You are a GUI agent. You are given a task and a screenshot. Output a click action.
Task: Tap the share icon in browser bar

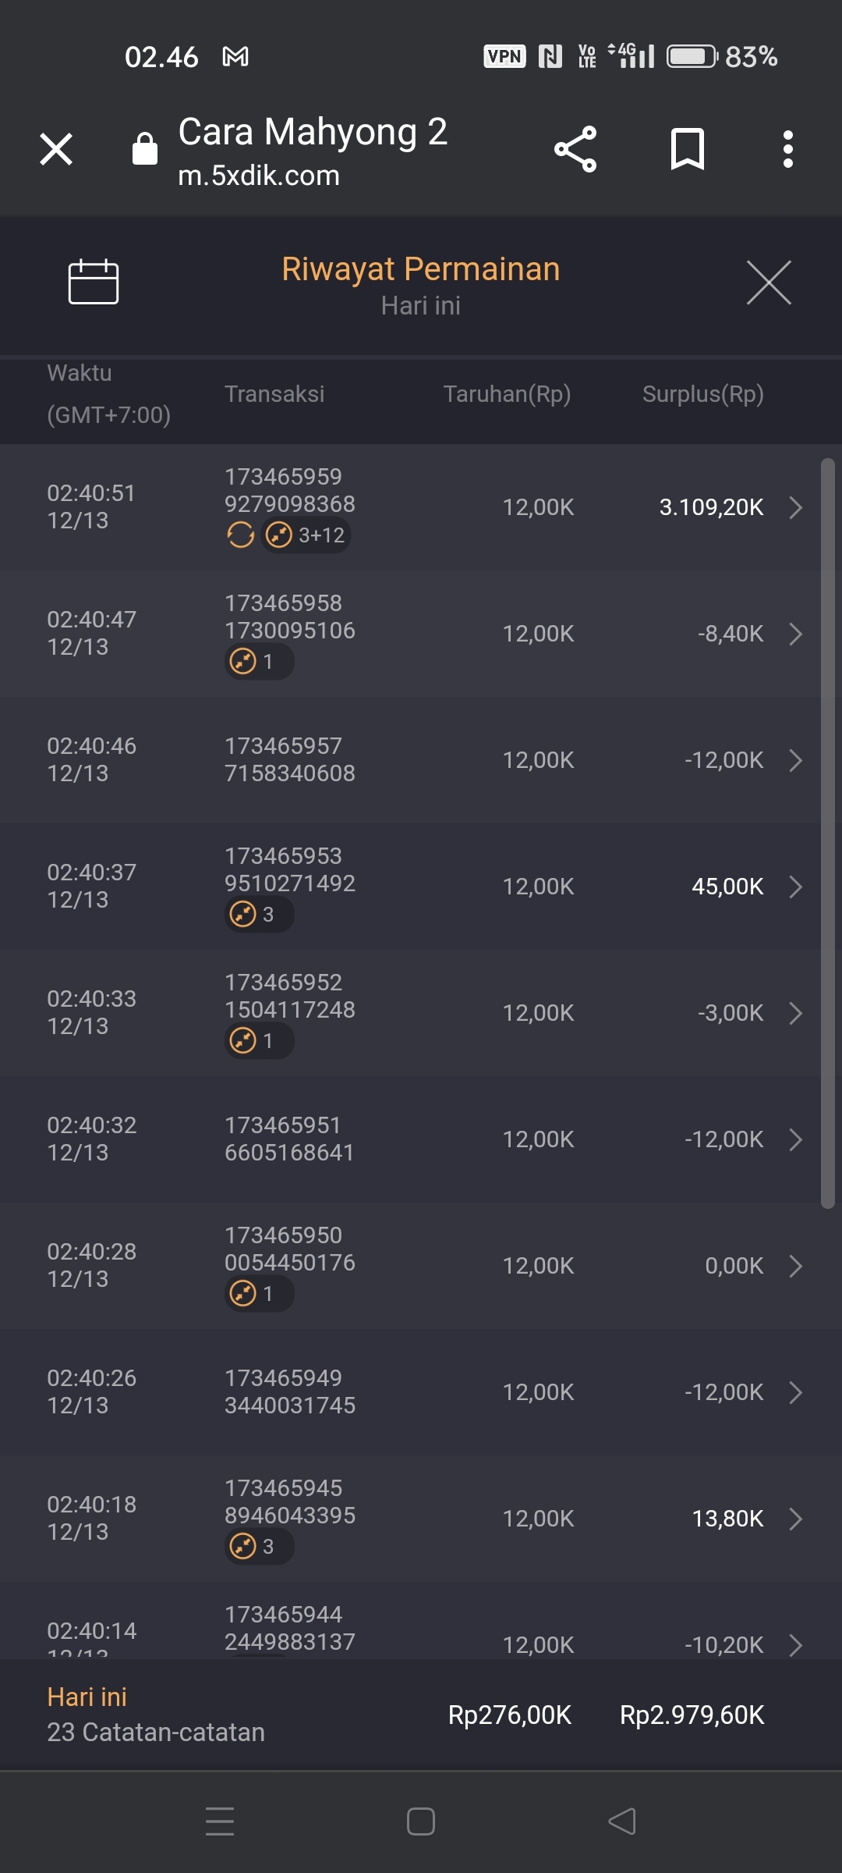[x=575, y=149]
